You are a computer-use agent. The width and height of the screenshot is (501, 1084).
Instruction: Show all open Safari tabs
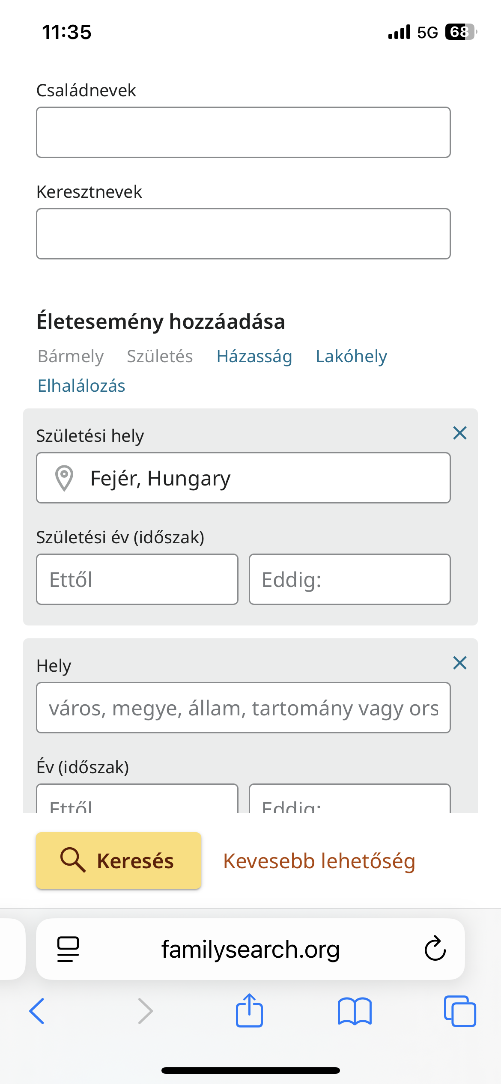tap(460, 1011)
